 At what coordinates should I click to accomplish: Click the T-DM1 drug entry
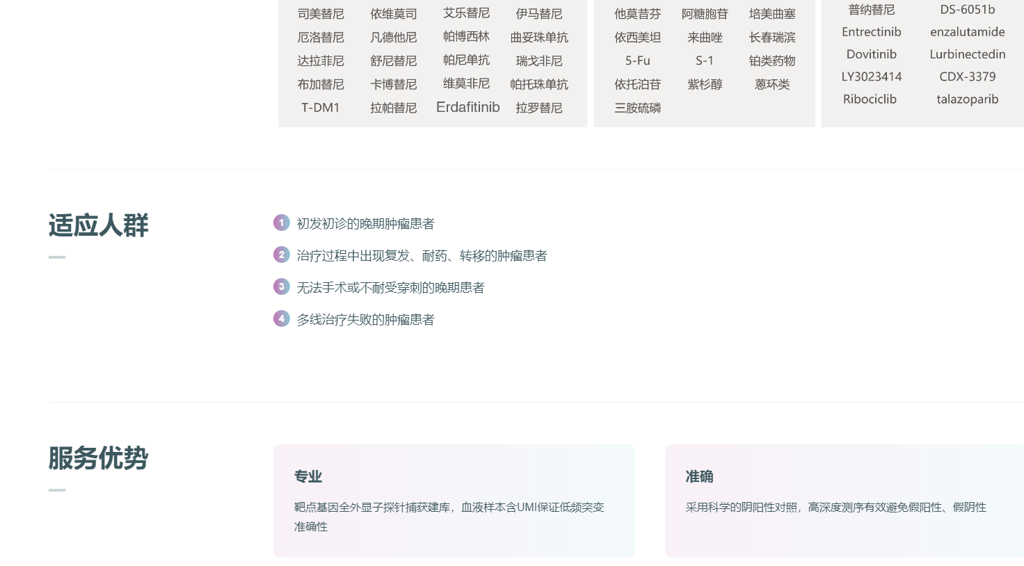coord(320,108)
